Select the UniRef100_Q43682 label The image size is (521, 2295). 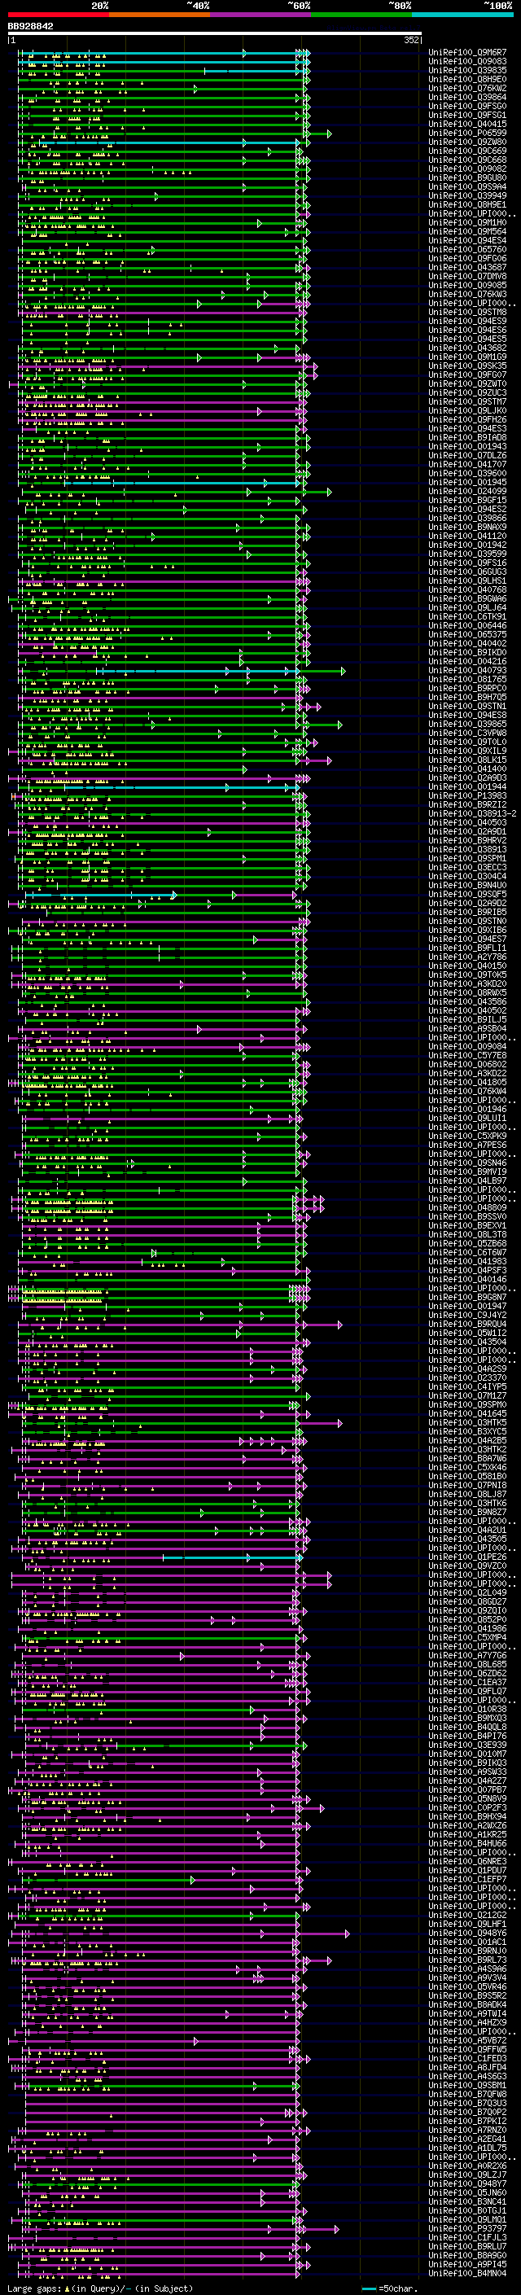[x=467, y=348]
